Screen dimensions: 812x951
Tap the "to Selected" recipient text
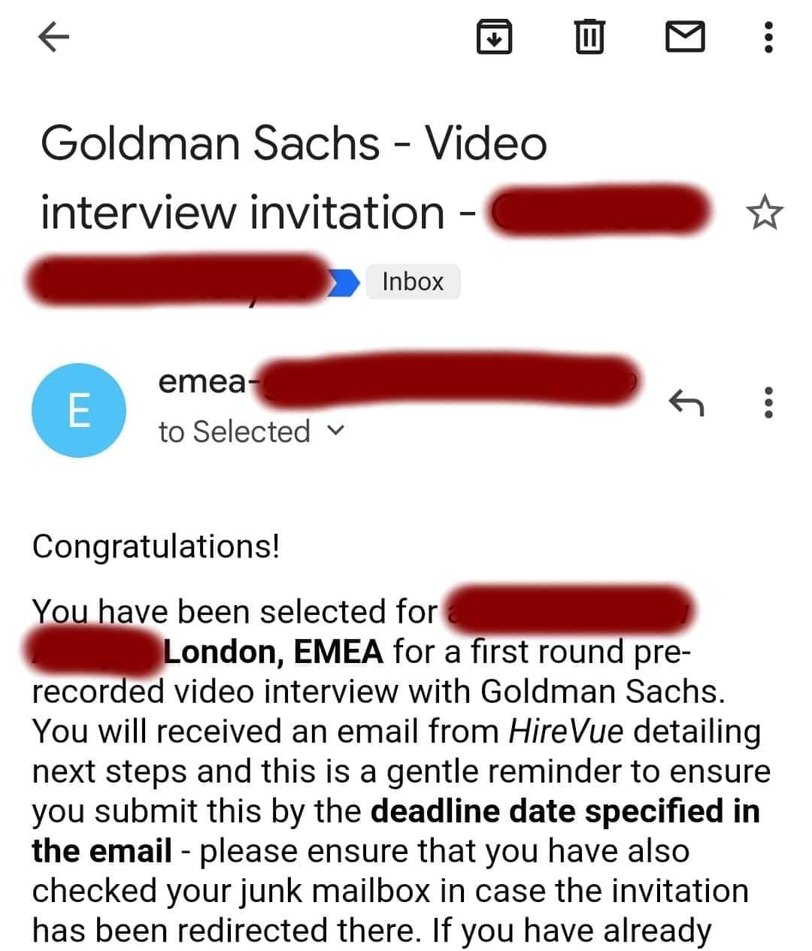(234, 432)
